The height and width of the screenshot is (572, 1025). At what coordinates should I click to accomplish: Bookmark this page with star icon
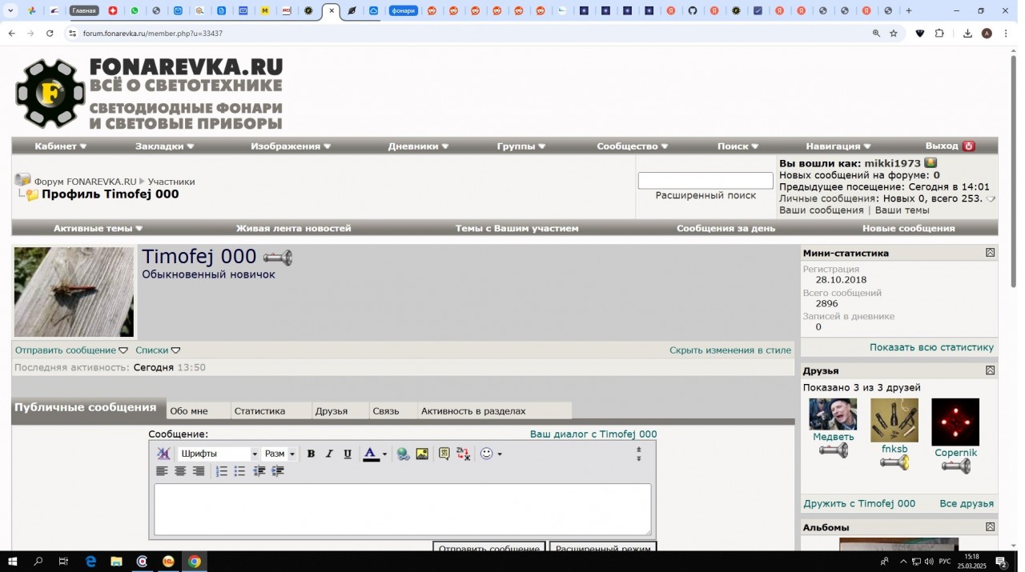point(894,34)
